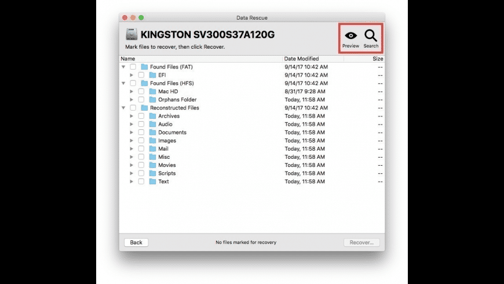Image resolution: width=504 pixels, height=284 pixels.
Task: Click the Movies folder icon
Action: coord(153,165)
